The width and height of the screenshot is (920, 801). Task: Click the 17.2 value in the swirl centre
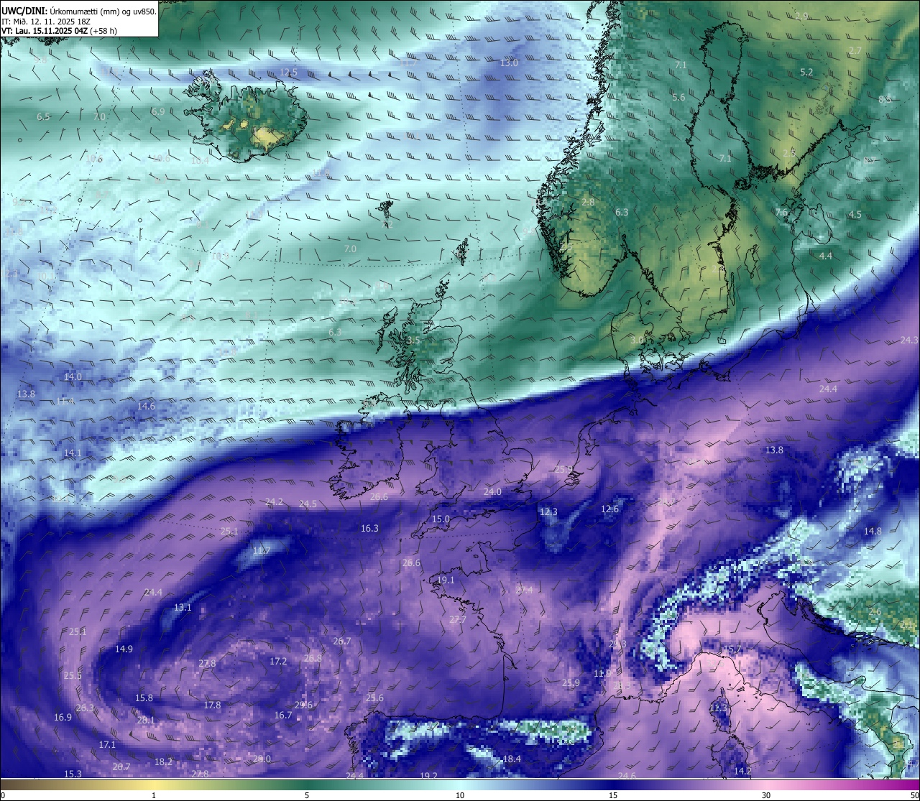278,662
